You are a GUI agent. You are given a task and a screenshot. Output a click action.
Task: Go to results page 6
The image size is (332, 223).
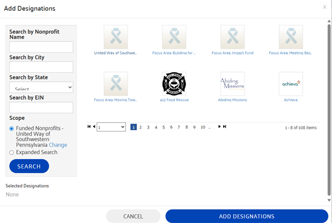tap(171, 127)
